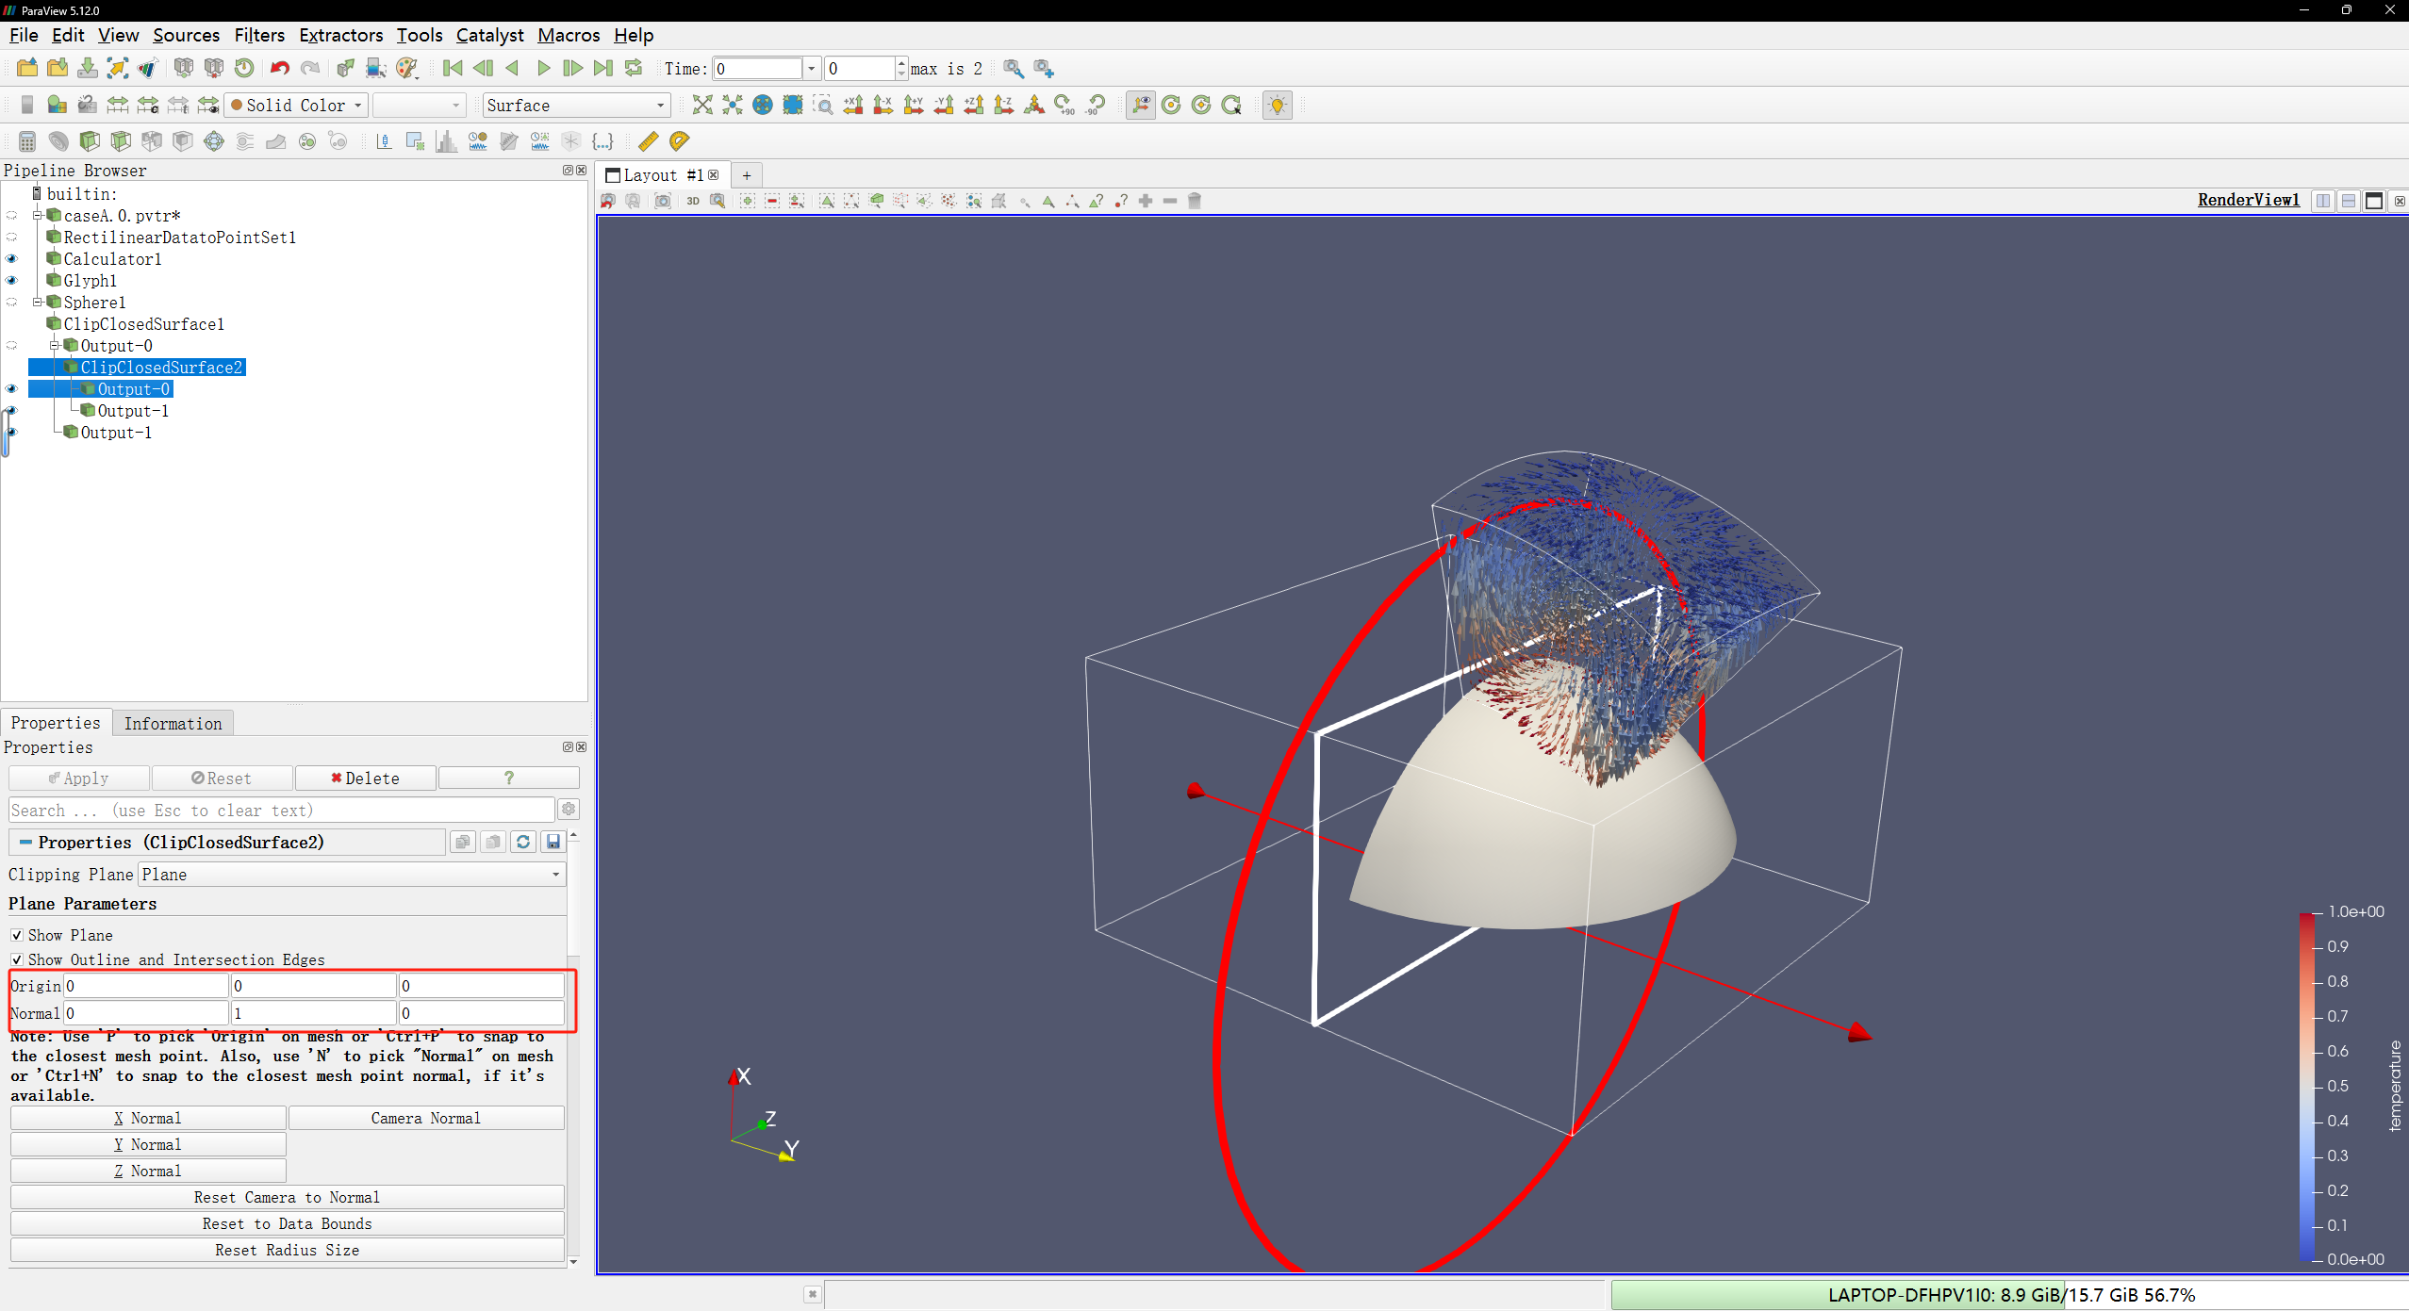Toggle visibility eye for Glyph1
The height and width of the screenshot is (1311, 2409).
11,281
